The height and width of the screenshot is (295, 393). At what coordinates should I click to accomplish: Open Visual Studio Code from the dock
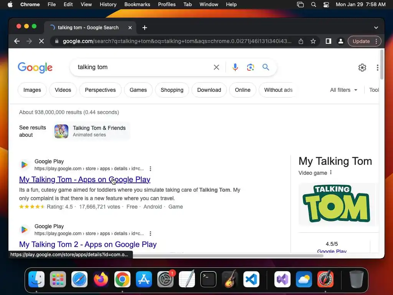click(x=251, y=279)
